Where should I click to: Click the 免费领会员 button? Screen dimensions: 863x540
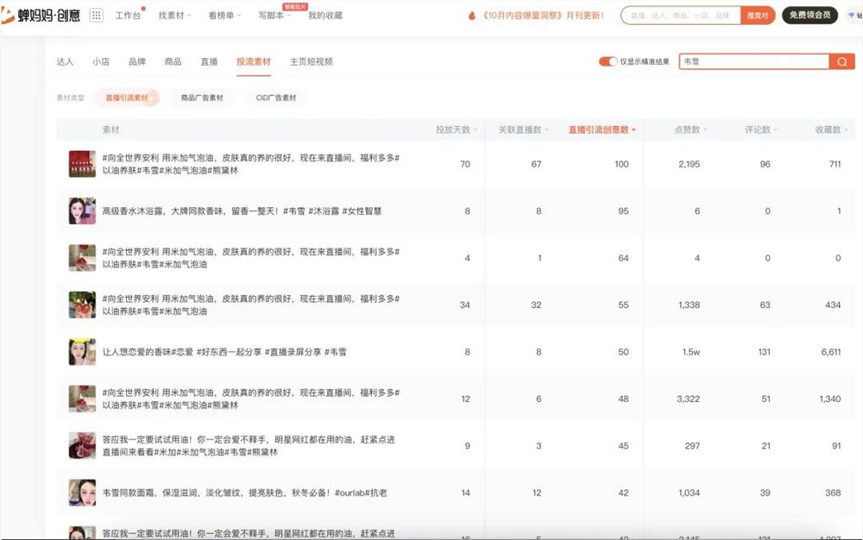(811, 15)
